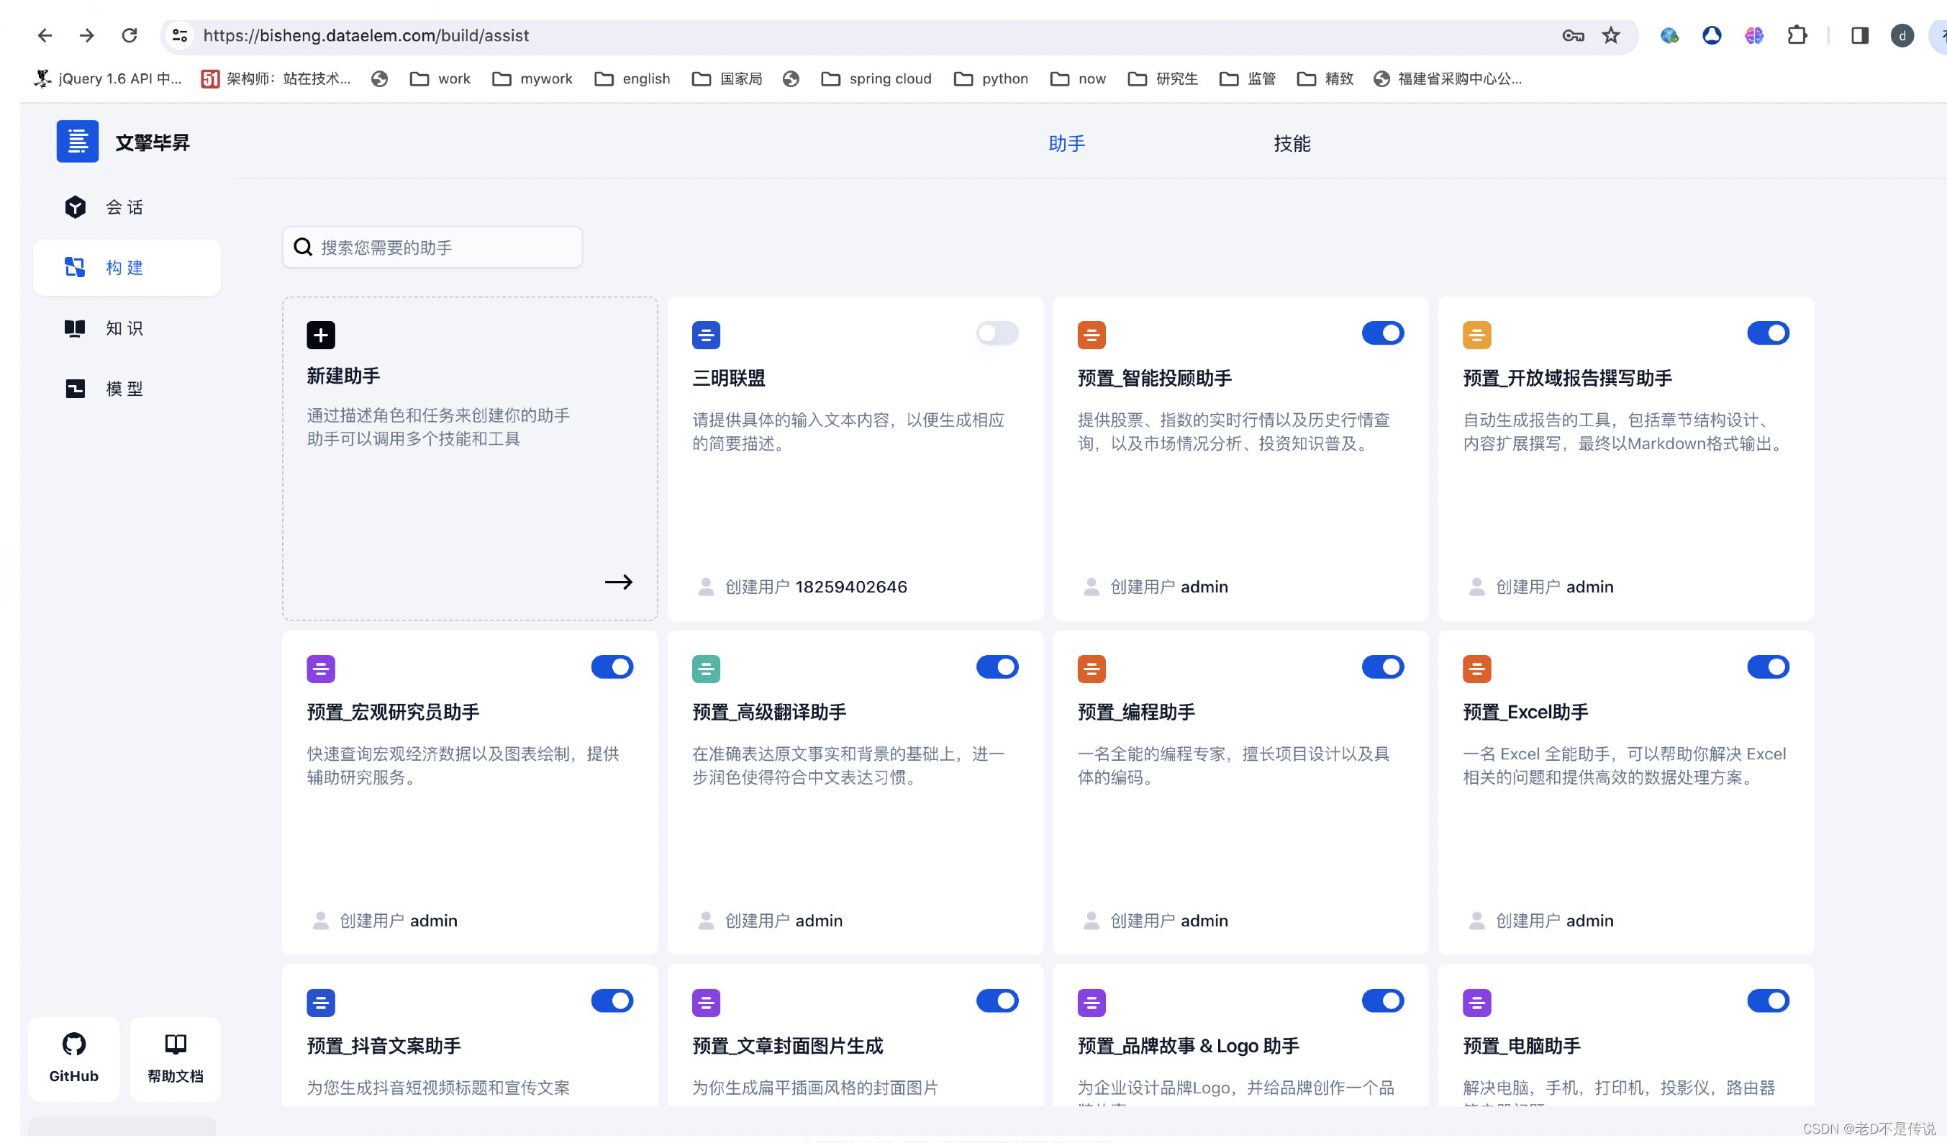This screenshot has width=1947, height=1143.
Task: Open the 福建省采购中心 bookmark
Action: coord(1447,79)
